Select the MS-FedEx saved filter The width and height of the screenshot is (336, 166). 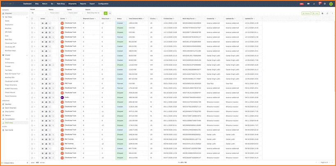pos(7,32)
